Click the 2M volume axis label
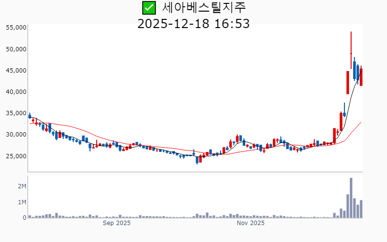The width and height of the screenshot is (387, 242). pos(22,186)
